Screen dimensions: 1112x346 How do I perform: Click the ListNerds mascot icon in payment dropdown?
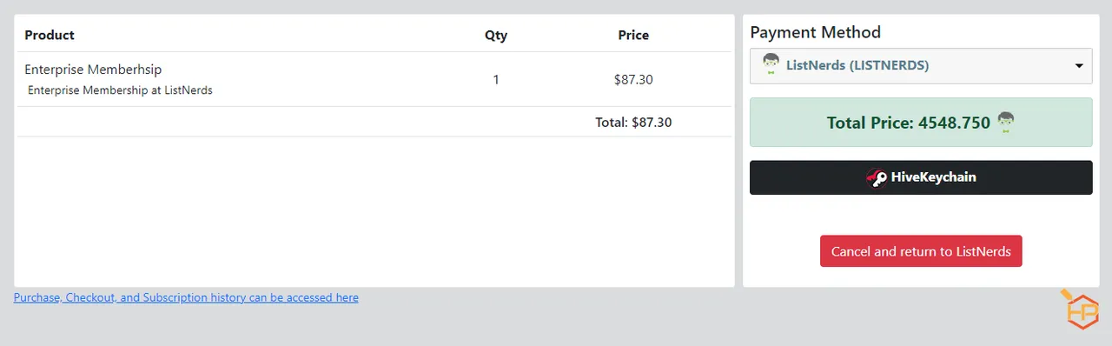pos(770,65)
